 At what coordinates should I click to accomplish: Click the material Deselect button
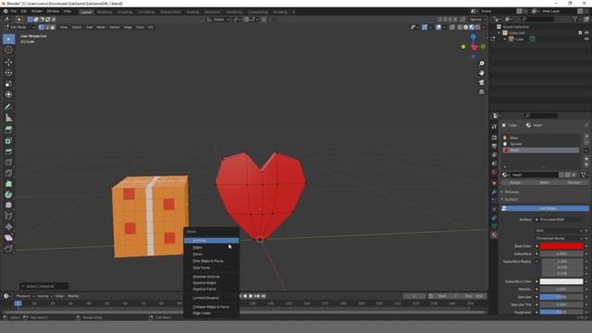click(574, 182)
